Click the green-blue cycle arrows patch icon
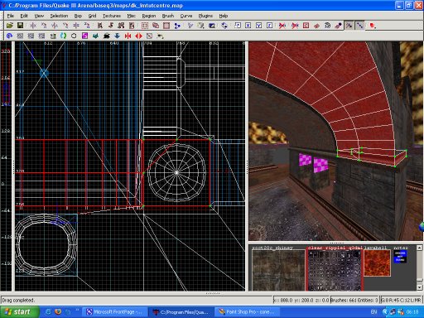This screenshot has height=318, width=424. tap(63, 36)
